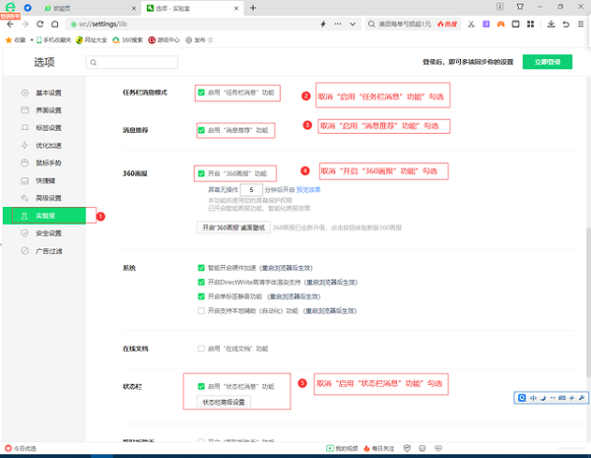The width and height of the screenshot is (591, 458).
Task: Click the lightning speed-mode icon in address bar
Action: click(x=323, y=24)
